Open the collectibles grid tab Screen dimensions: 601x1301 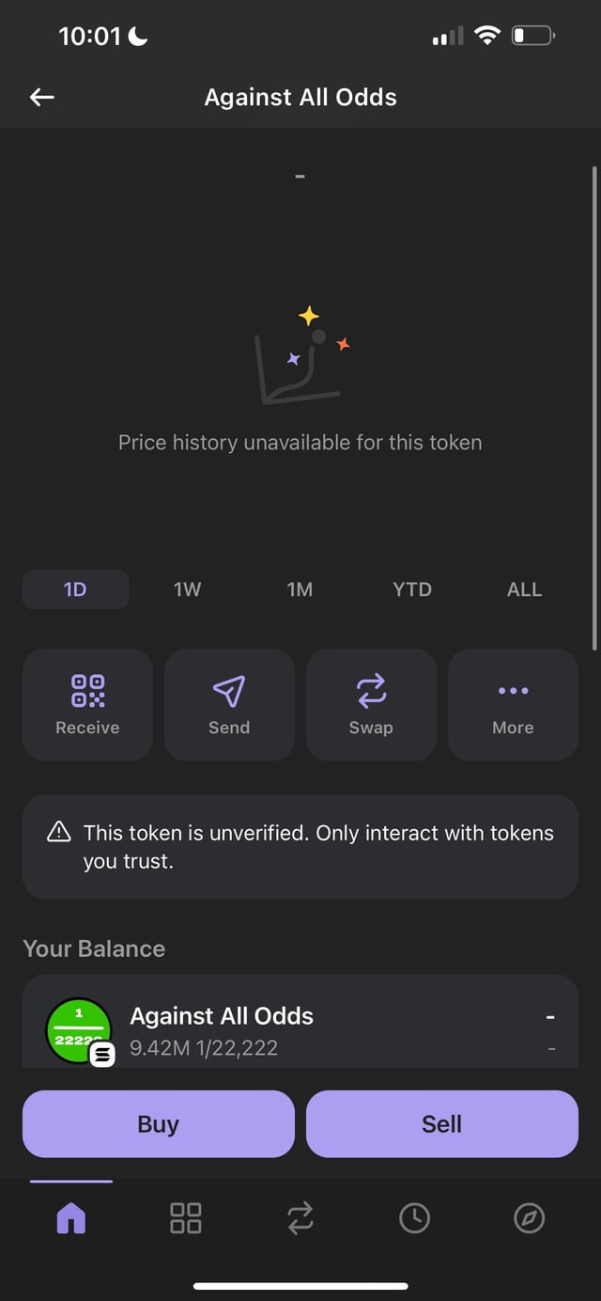pos(186,1218)
